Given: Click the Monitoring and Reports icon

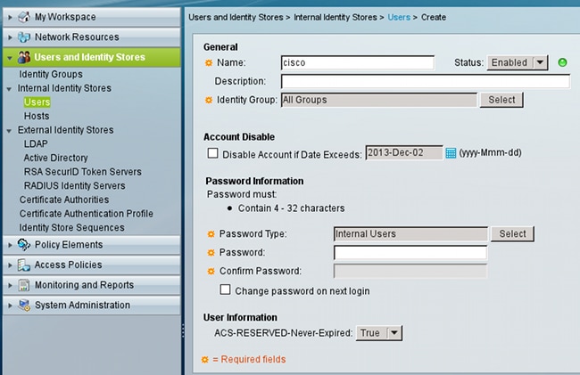Looking at the screenshot, I should (23, 285).
